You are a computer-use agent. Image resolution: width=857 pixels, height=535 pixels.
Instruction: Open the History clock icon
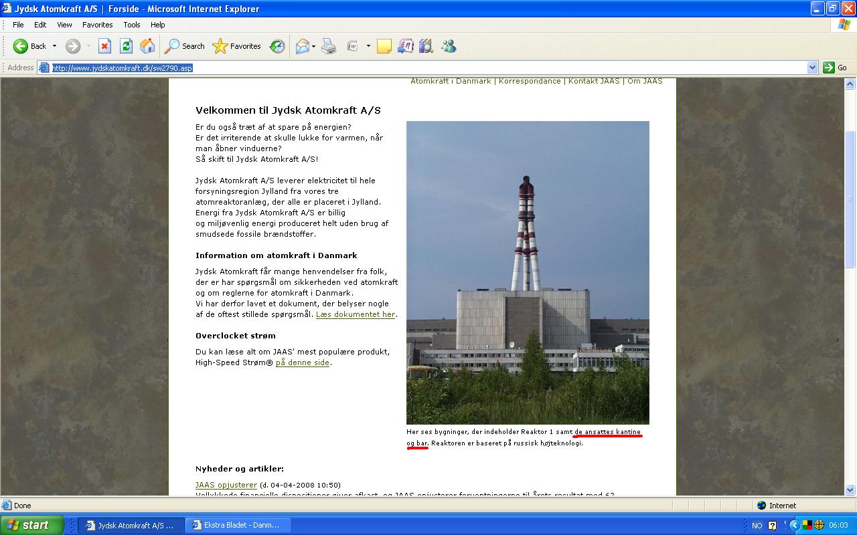277,46
